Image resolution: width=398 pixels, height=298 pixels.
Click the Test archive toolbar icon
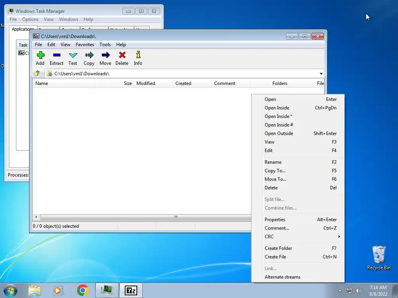click(73, 58)
